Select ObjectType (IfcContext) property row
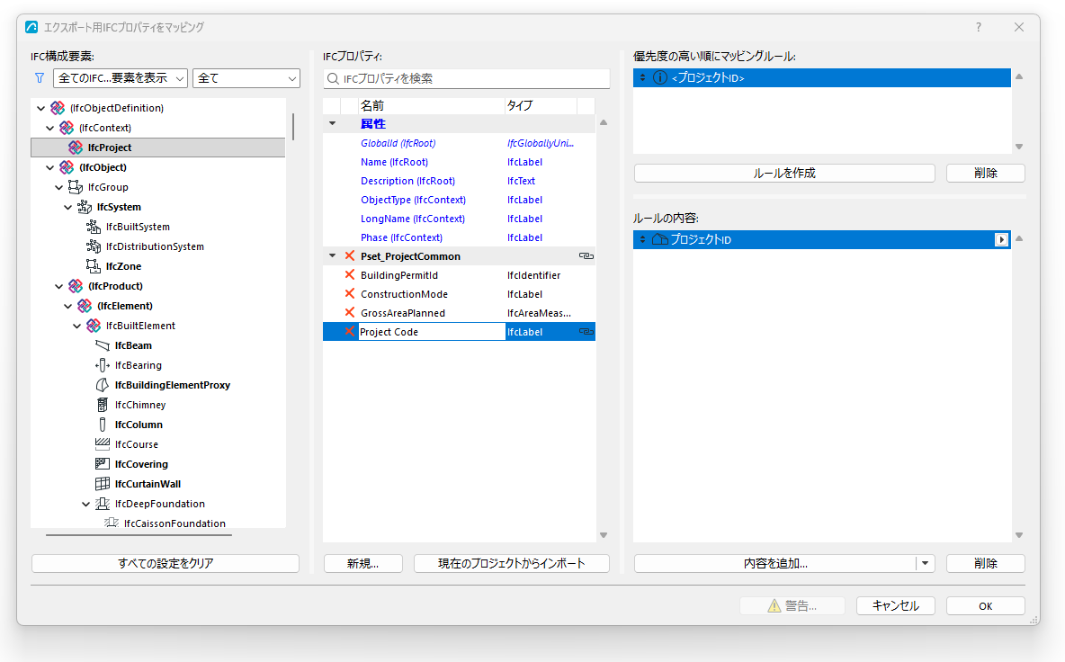Screen dimensions: 1065x662 tap(459, 201)
